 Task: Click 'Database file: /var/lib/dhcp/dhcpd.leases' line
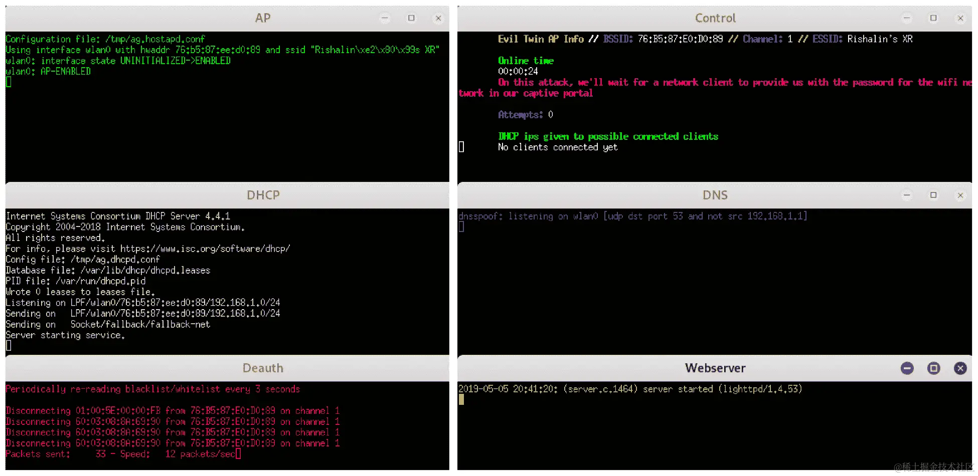point(108,271)
